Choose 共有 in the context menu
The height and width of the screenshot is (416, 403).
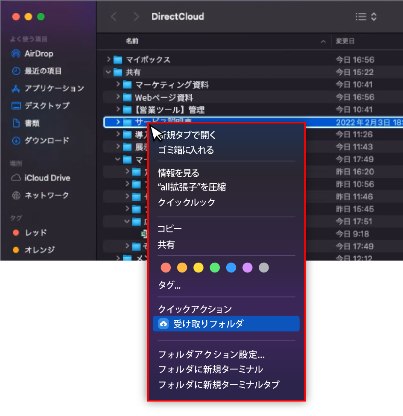click(166, 245)
